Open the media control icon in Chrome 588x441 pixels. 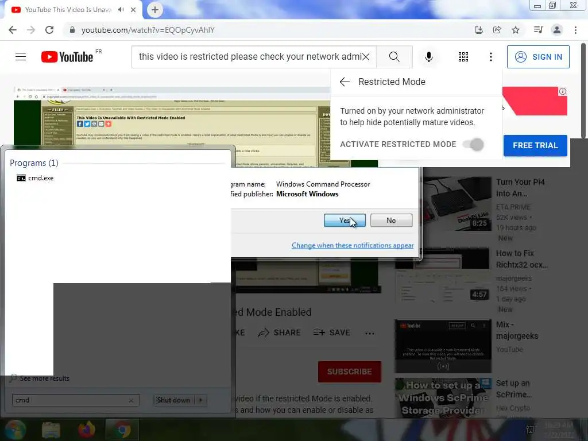[x=538, y=30]
